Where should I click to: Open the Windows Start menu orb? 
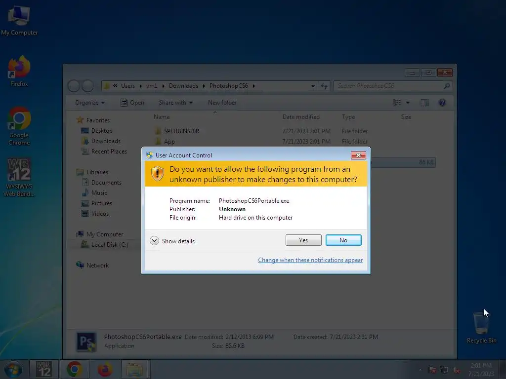[13, 369]
